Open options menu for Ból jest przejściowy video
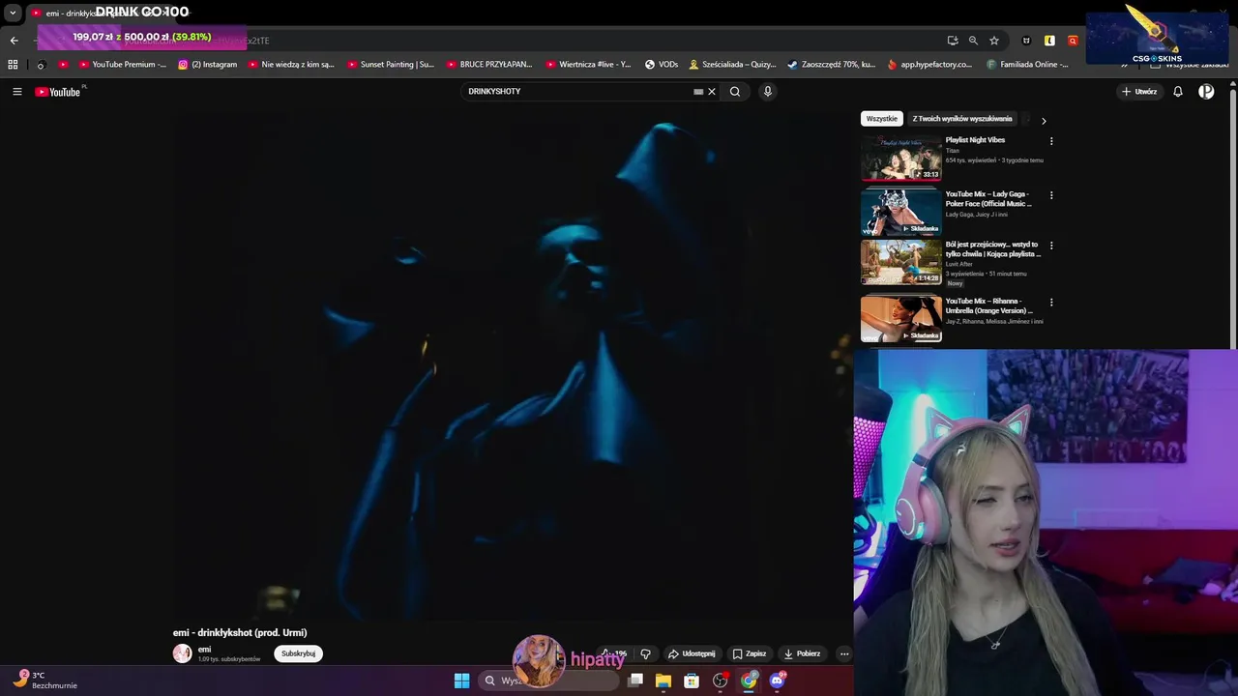Image resolution: width=1238 pixels, height=696 pixels. point(1051,246)
